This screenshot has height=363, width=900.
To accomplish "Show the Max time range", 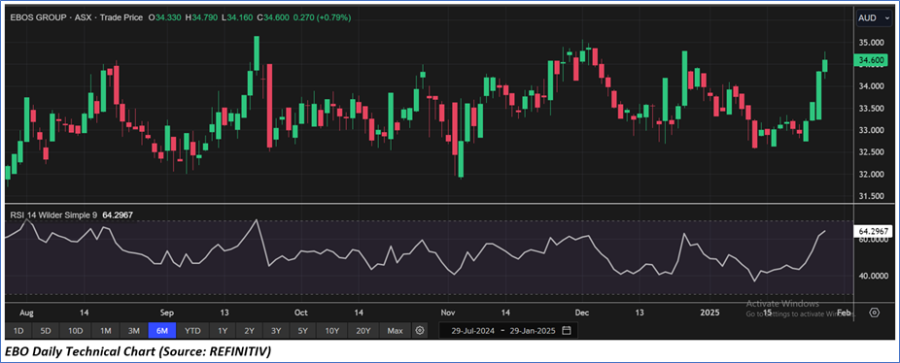I will click(x=395, y=331).
